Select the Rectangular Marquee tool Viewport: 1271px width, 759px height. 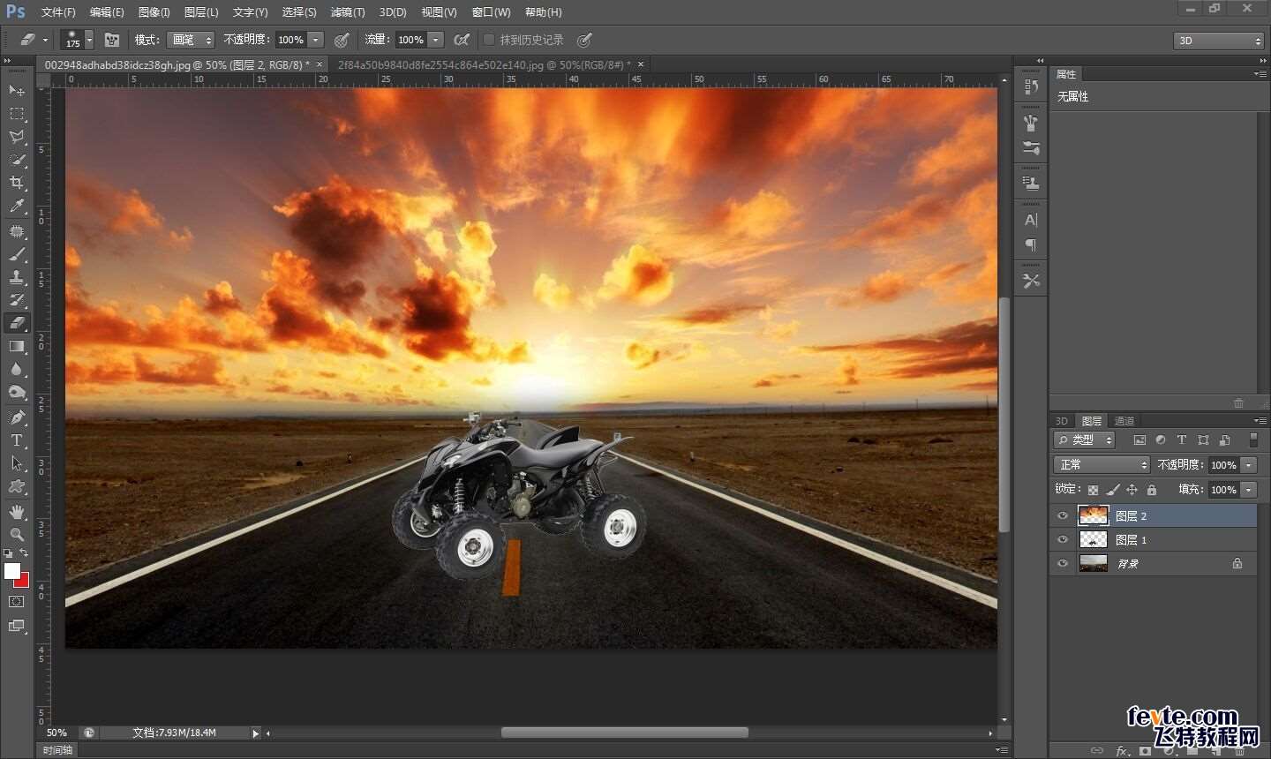(17, 114)
